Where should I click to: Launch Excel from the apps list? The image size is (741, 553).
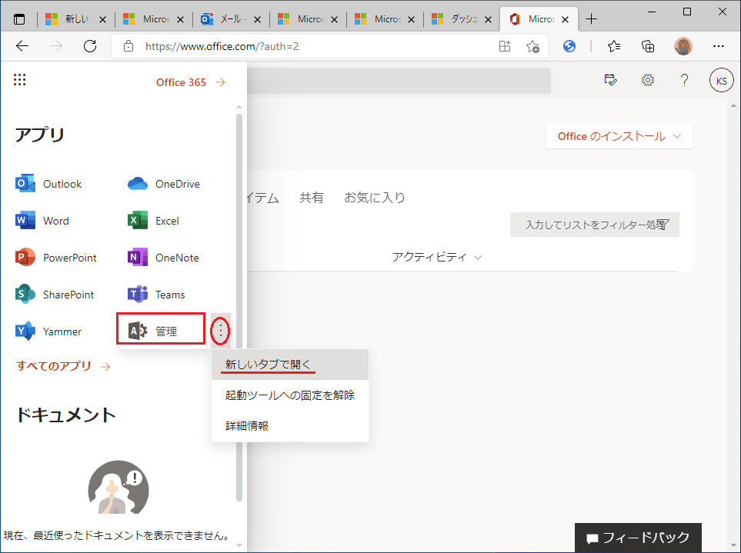154,221
